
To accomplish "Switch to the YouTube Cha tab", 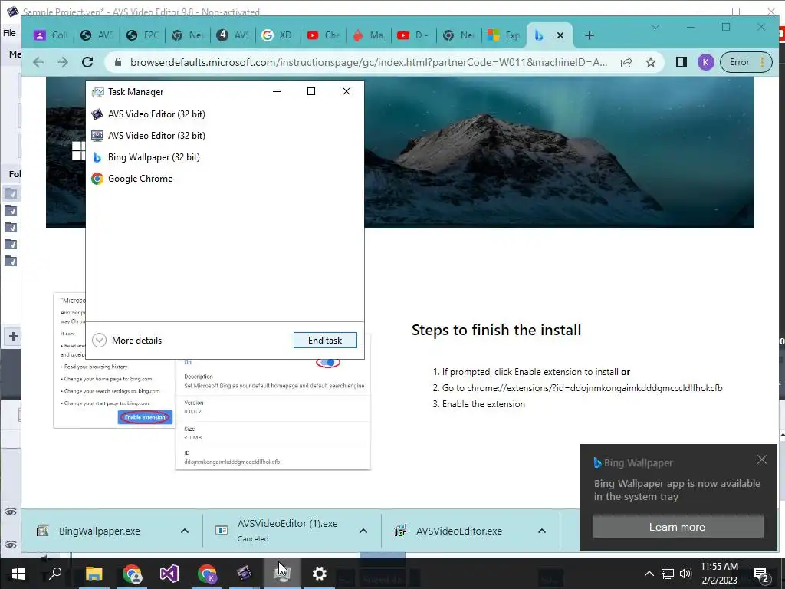I will [323, 35].
